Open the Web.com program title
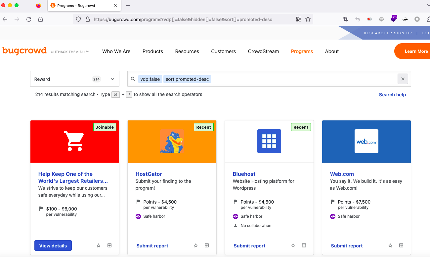The width and height of the screenshot is (430, 257). [x=342, y=174]
